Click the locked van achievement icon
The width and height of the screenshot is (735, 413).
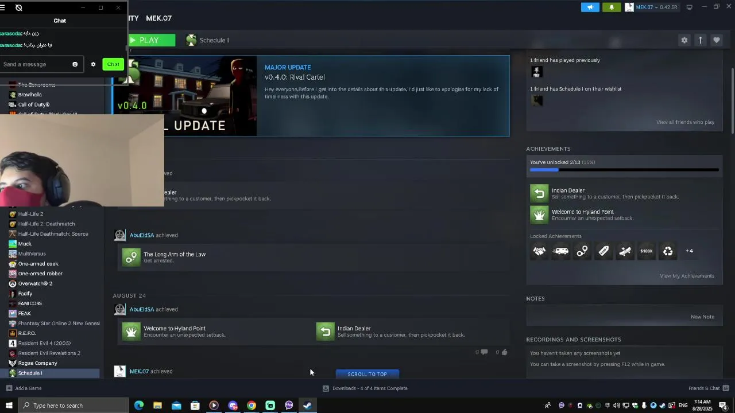point(561,251)
